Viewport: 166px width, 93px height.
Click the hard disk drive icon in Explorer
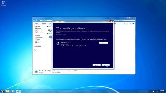pos(50,30)
